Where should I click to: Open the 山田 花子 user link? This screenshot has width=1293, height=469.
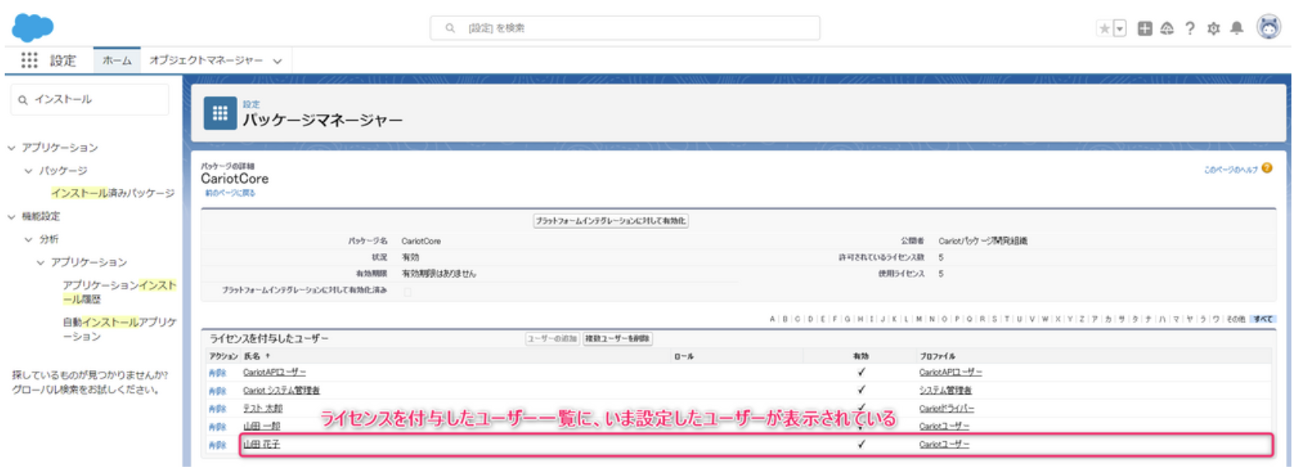click(262, 445)
